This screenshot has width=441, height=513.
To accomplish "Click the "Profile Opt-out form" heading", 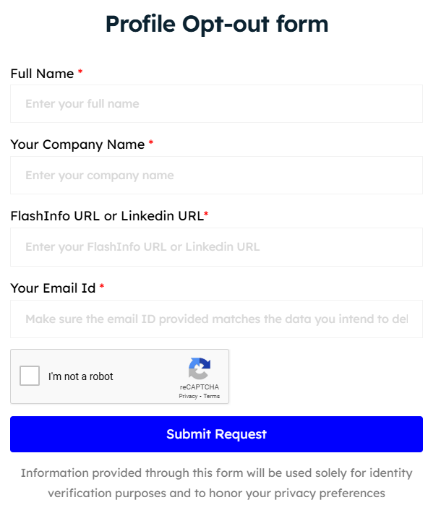I will (x=217, y=25).
